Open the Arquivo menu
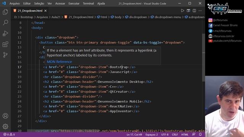The width and height of the screenshot is (244, 137). tap(14, 3)
